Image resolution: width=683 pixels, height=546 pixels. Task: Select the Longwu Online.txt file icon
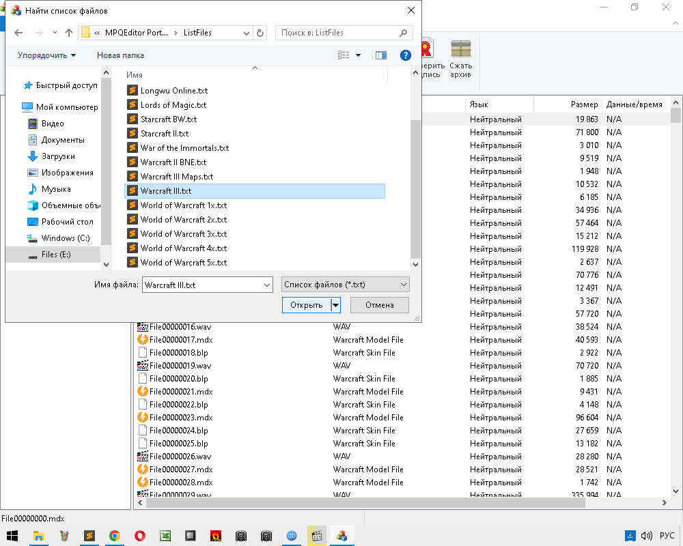133,90
